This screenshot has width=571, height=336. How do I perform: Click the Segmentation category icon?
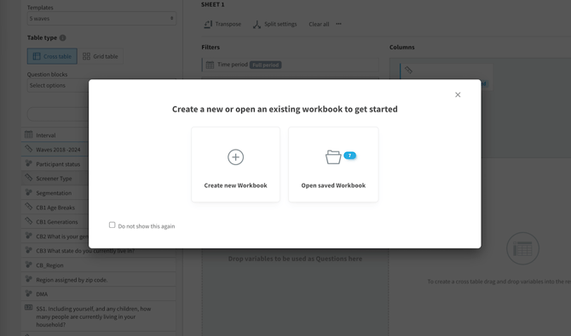coord(28,192)
